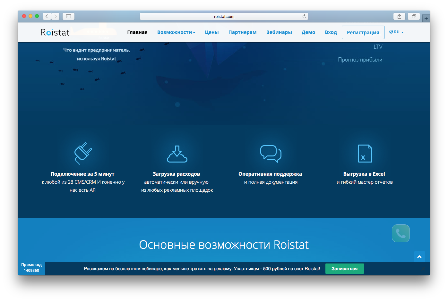Click the Вход login link
448x301 pixels.
331,32
